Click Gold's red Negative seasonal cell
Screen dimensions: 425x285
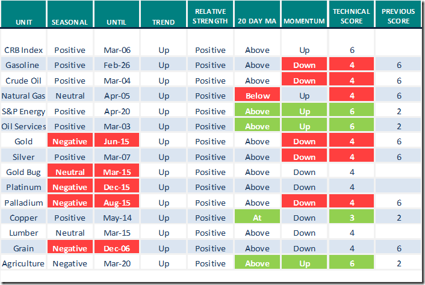[70, 142]
